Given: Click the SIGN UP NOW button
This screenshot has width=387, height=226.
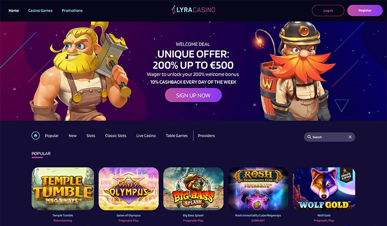Looking at the screenshot, I should point(193,95).
